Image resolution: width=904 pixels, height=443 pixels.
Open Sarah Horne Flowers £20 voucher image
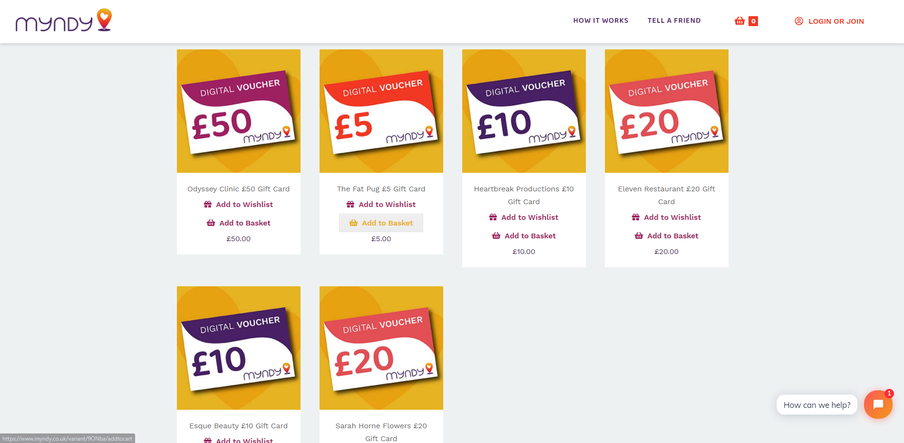pos(381,348)
